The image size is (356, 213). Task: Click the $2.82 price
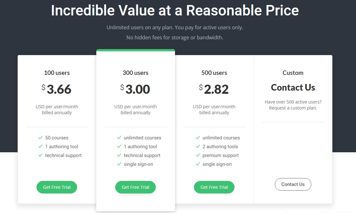(x=214, y=89)
